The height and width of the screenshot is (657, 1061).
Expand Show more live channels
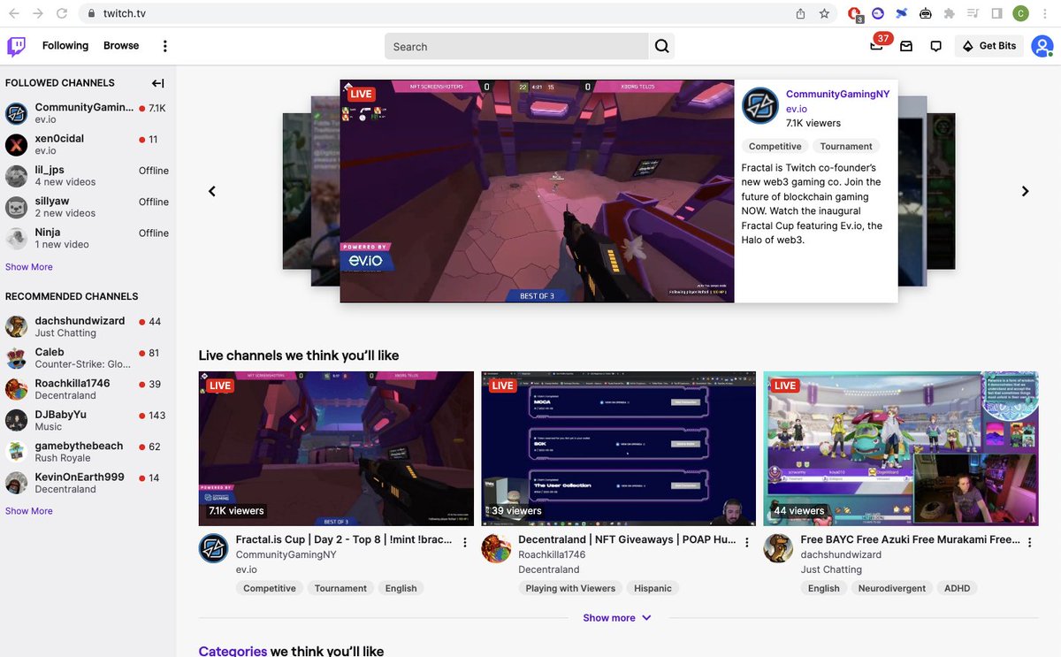[x=617, y=618]
